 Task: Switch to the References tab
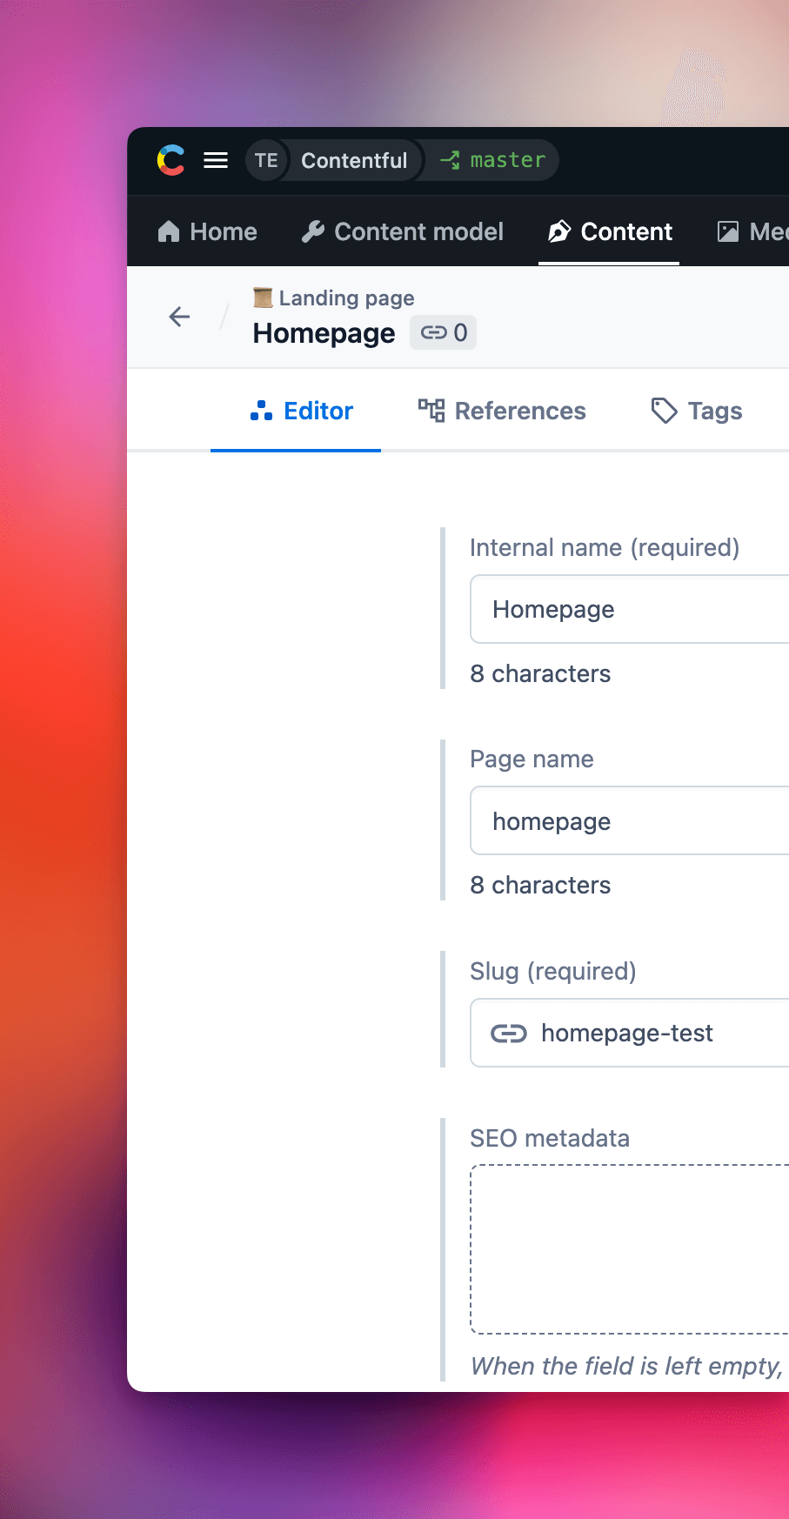coord(502,411)
